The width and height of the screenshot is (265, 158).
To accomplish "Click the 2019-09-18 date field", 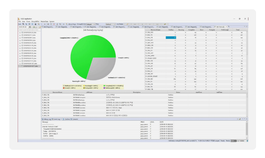I will (x=23, y=27).
